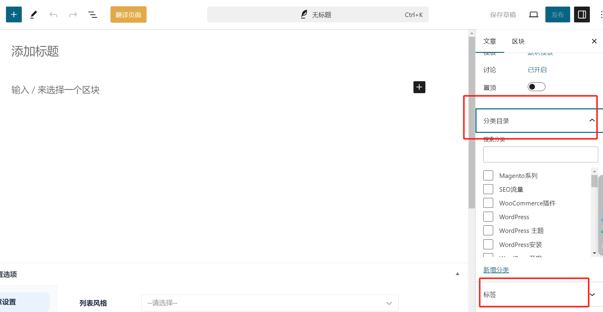Viewport: 603px width, 312px height.
Task: Switch to the 区块 tab
Action: click(518, 41)
